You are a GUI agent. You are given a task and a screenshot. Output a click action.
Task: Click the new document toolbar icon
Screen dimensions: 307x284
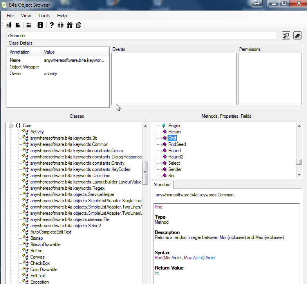click(x=17, y=25)
